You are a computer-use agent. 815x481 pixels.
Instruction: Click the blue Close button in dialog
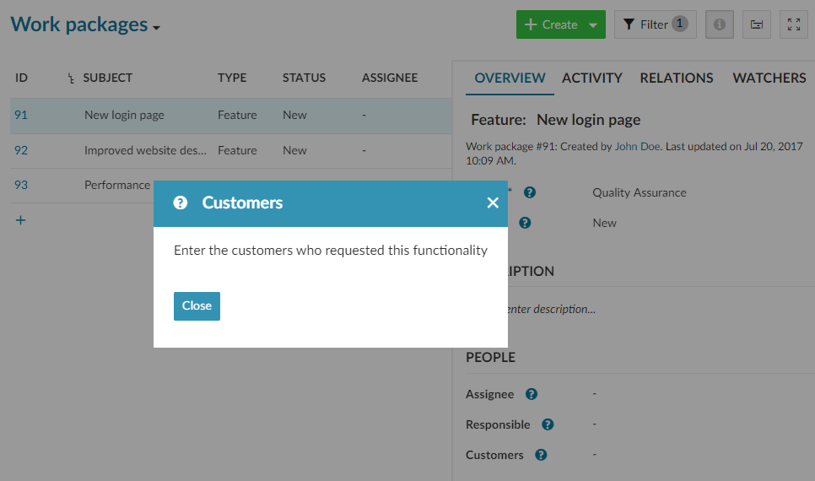197,306
